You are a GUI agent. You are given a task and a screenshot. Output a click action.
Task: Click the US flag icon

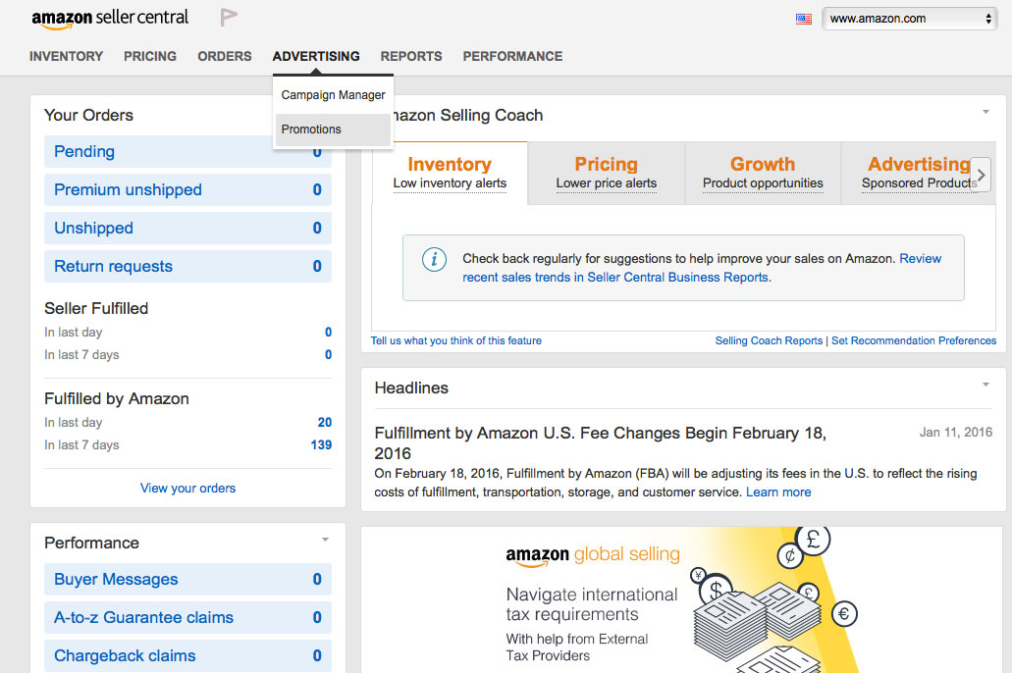804,19
